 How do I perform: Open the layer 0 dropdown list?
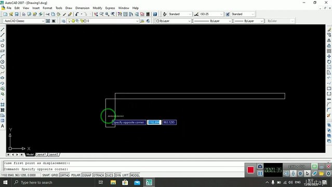pyautogui.click(x=103, y=21)
